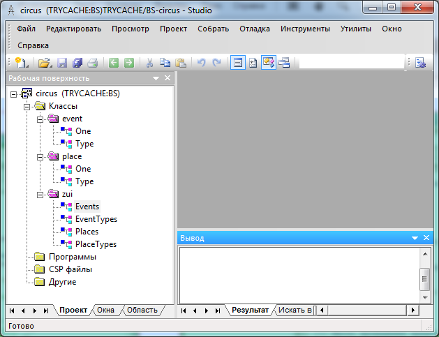Click the Watch window toolbar icon
The image size is (439, 337).
click(x=284, y=62)
